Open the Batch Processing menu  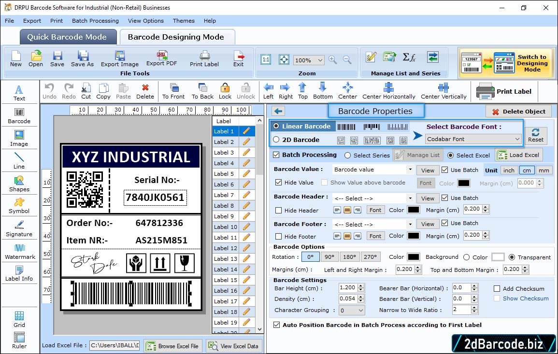pyautogui.click(x=95, y=21)
